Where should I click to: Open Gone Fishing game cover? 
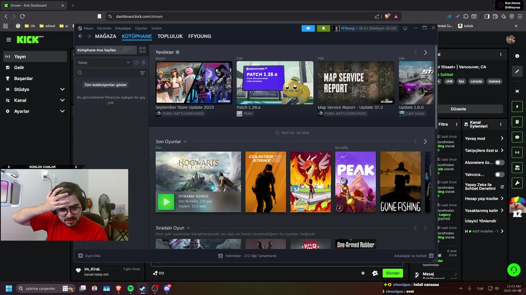tap(400, 182)
